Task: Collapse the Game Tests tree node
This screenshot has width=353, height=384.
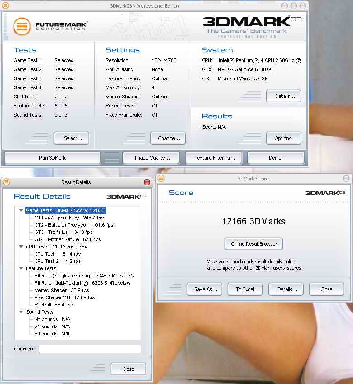Action: [21, 210]
